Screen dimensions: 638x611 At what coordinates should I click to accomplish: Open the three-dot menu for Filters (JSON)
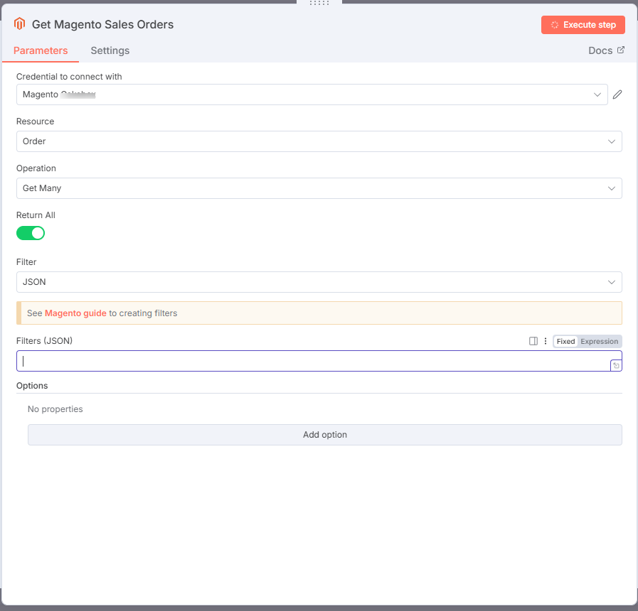click(x=546, y=341)
